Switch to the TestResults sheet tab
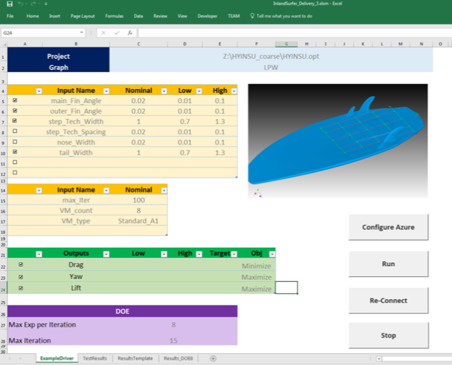Screen dimensions: 452x365 click(x=94, y=359)
